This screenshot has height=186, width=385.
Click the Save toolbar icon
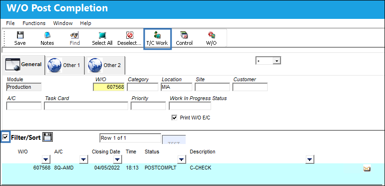point(20,39)
